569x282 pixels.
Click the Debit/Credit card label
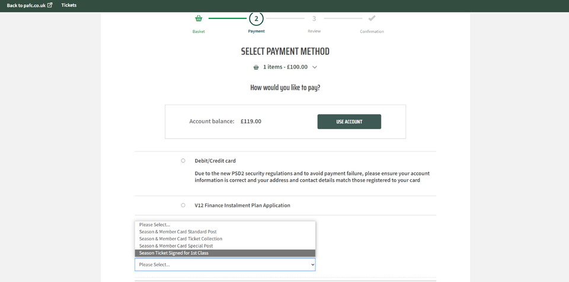(x=215, y=161)
